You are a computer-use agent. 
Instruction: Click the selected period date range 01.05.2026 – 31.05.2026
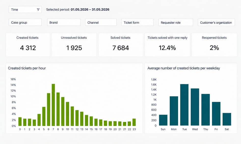click(90, 9)
